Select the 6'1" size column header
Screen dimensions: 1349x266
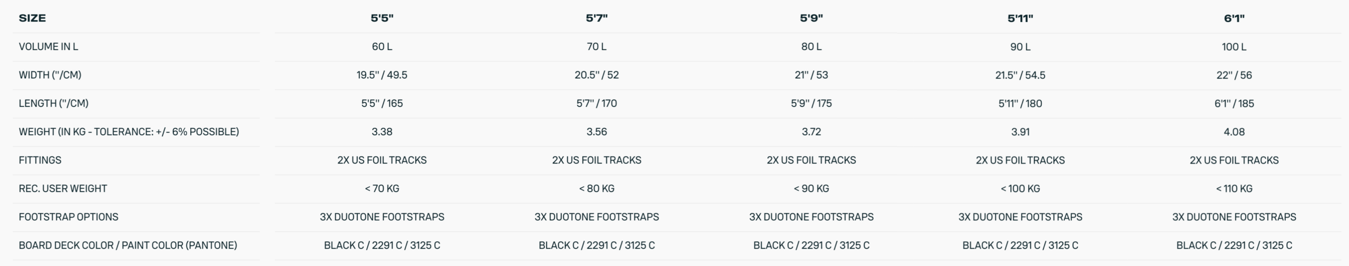[1234, 18]
